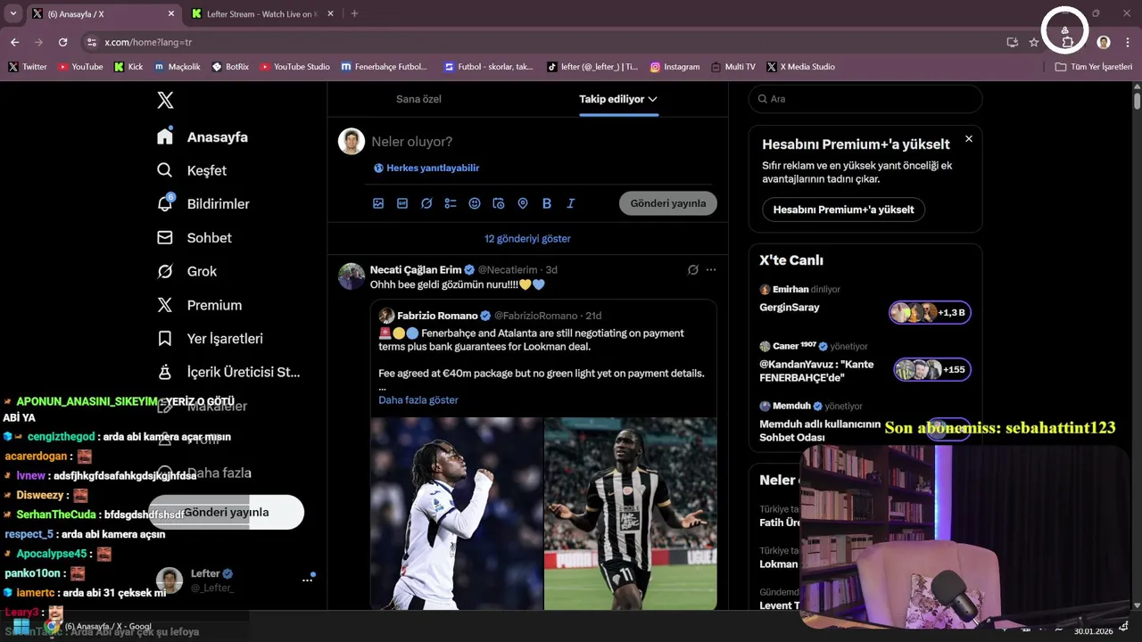1142x642 pixels.
Task: Go to Anasayfa in the navigation
Action: pos(202,137)
